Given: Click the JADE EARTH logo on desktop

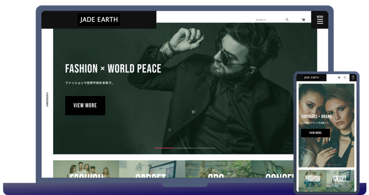Looking at the screenshot, I should 99,20.
